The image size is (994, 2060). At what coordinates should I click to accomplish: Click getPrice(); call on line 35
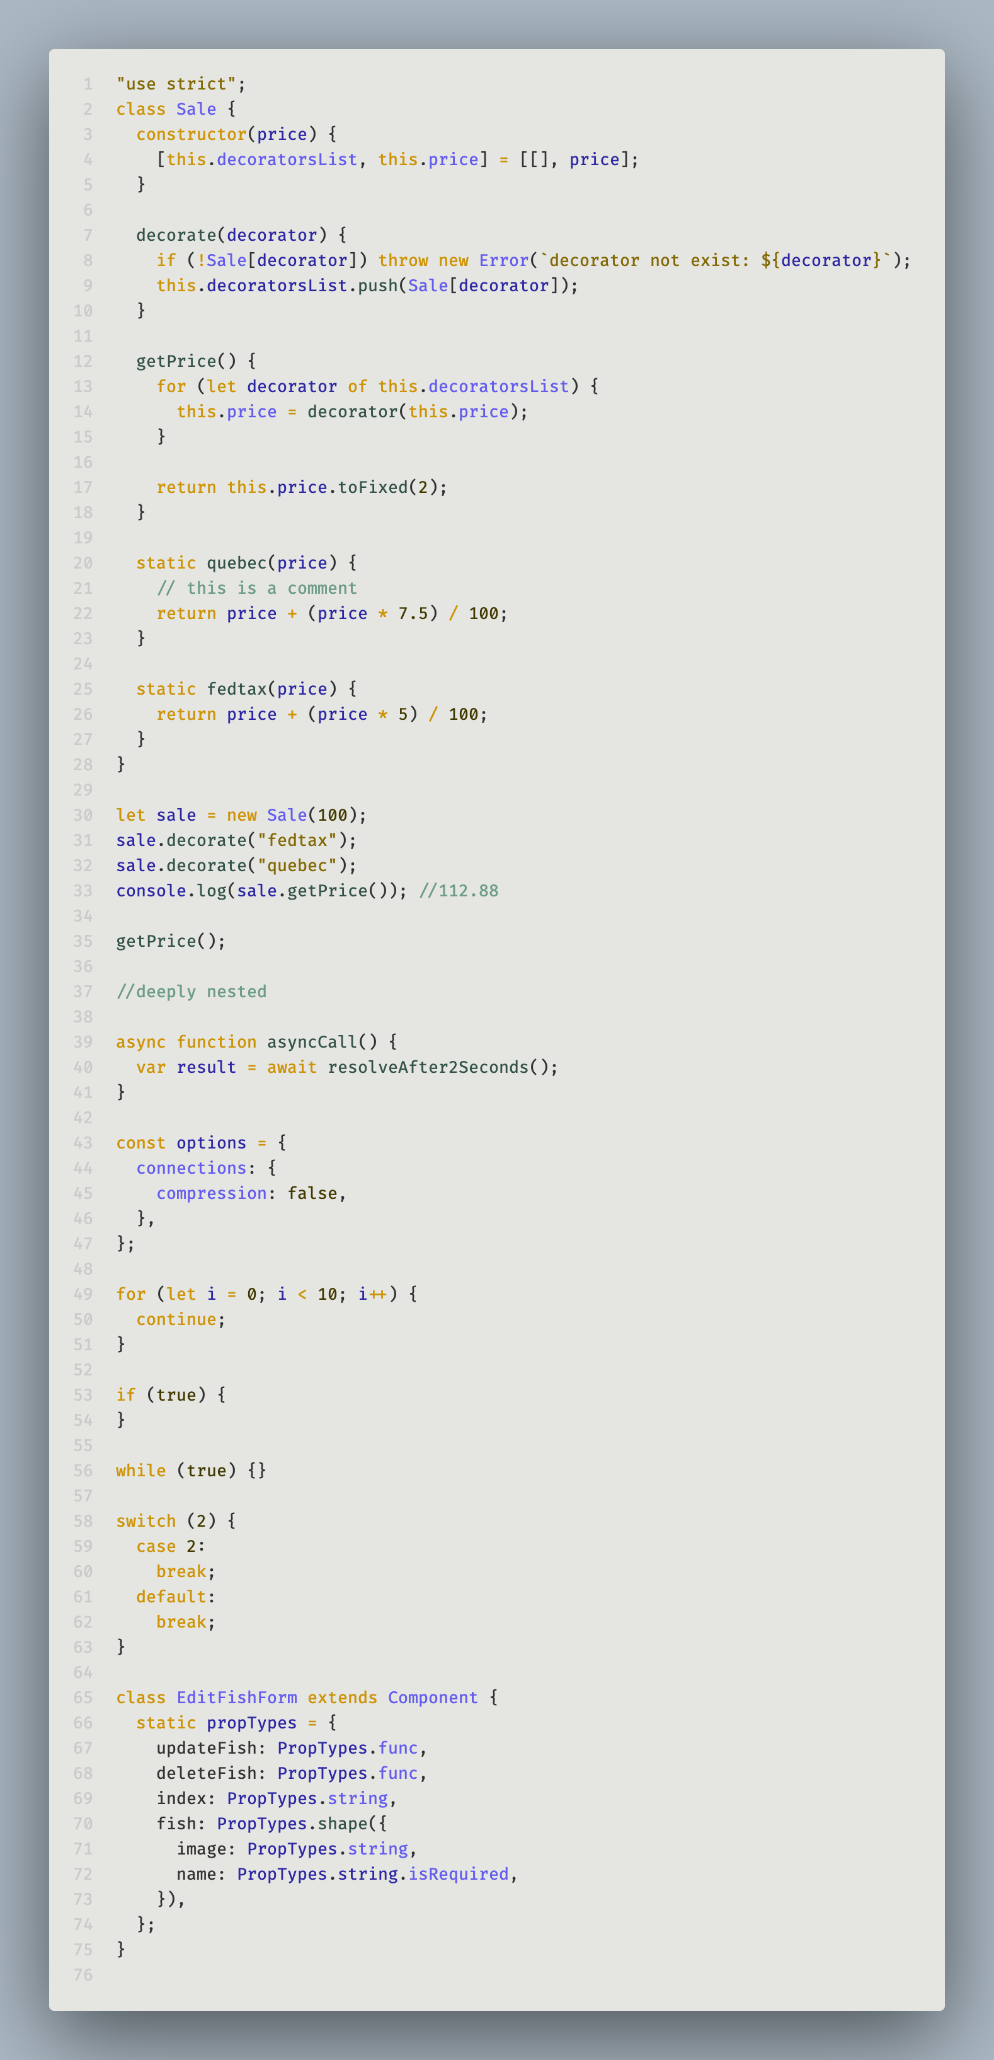click(171, 941)
